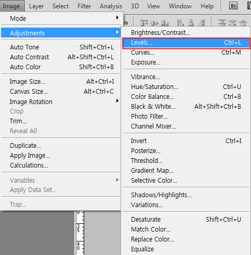The width and height of the screenshot is (251, 255).
Task: Open the Vibrance adjustment
Action: 186,77
